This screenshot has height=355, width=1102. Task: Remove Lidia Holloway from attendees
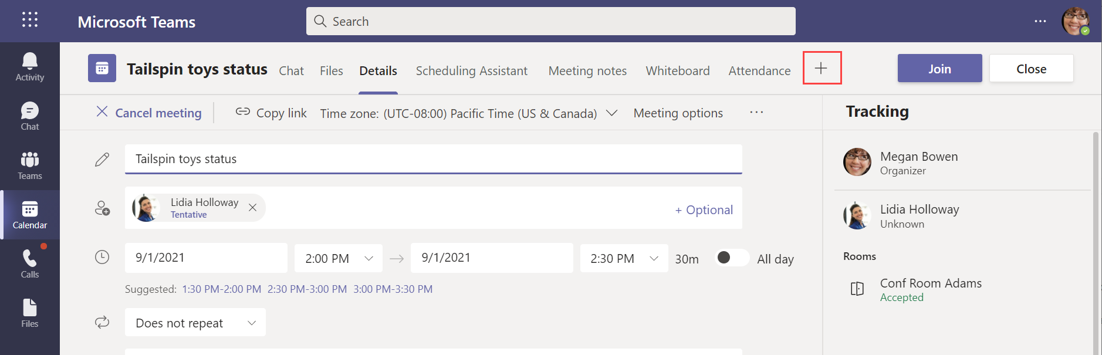(253, 207)
